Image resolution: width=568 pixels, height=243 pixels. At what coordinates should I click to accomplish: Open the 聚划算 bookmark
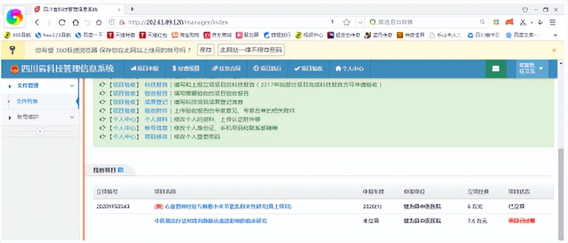click(247, 35)
